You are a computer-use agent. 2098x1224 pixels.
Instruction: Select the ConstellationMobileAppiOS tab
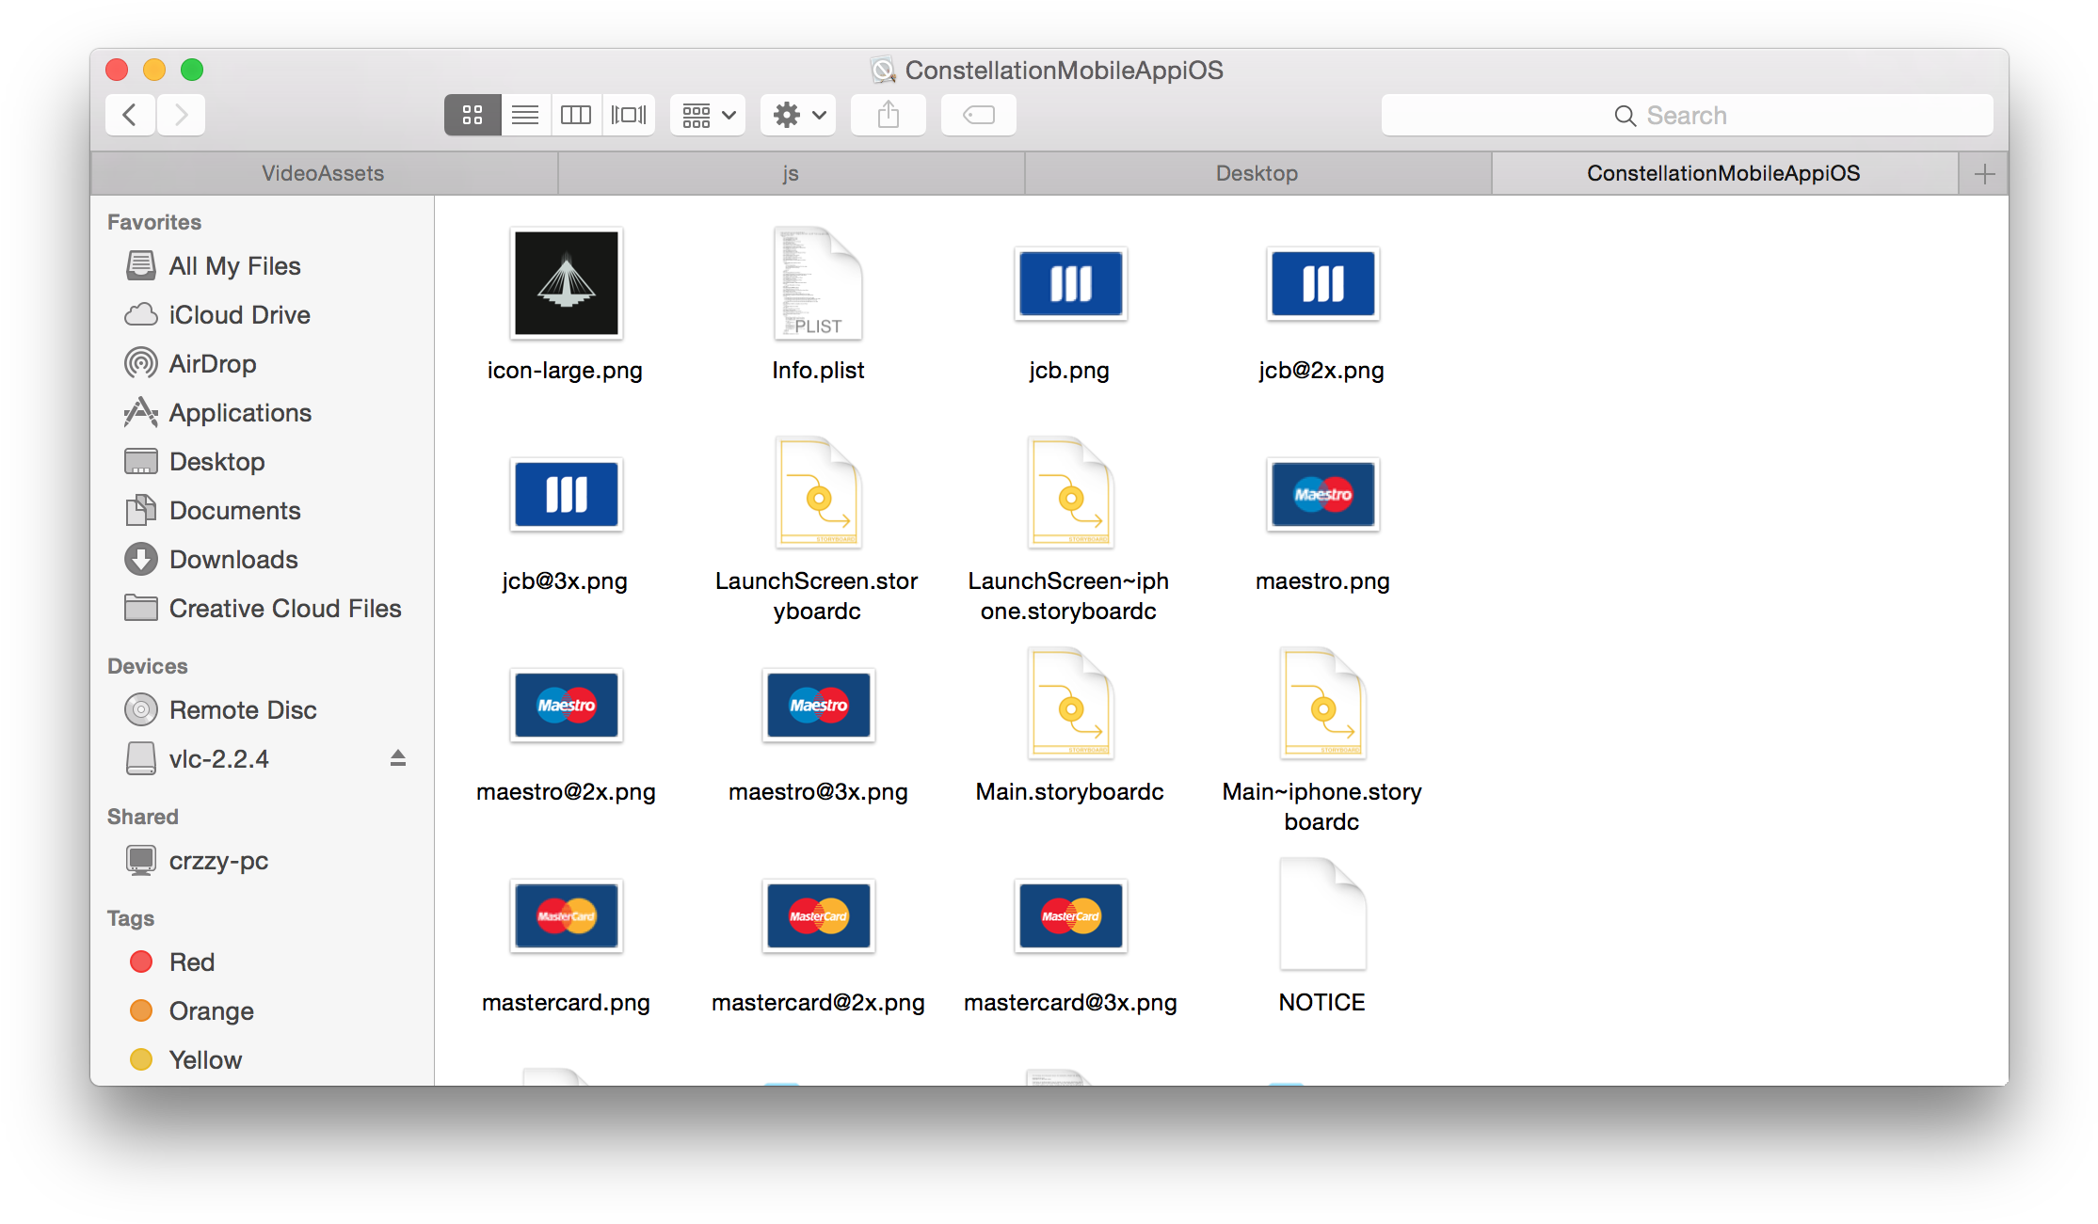pyautogui.click(x=1724, y=173)
